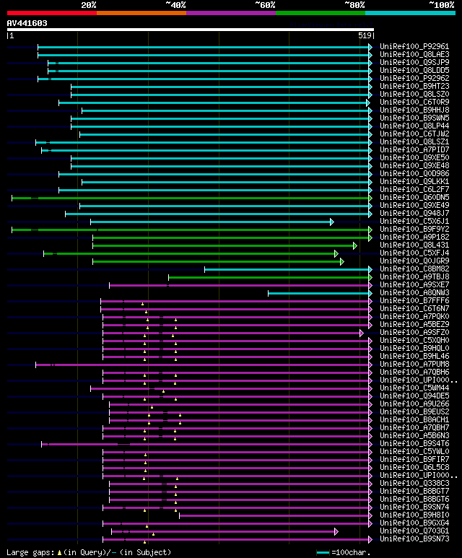Select the UniRef100_C6TJW2 label

coord(414,134)
